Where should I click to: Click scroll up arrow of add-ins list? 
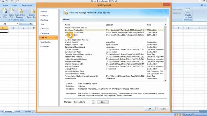point(165,25)
